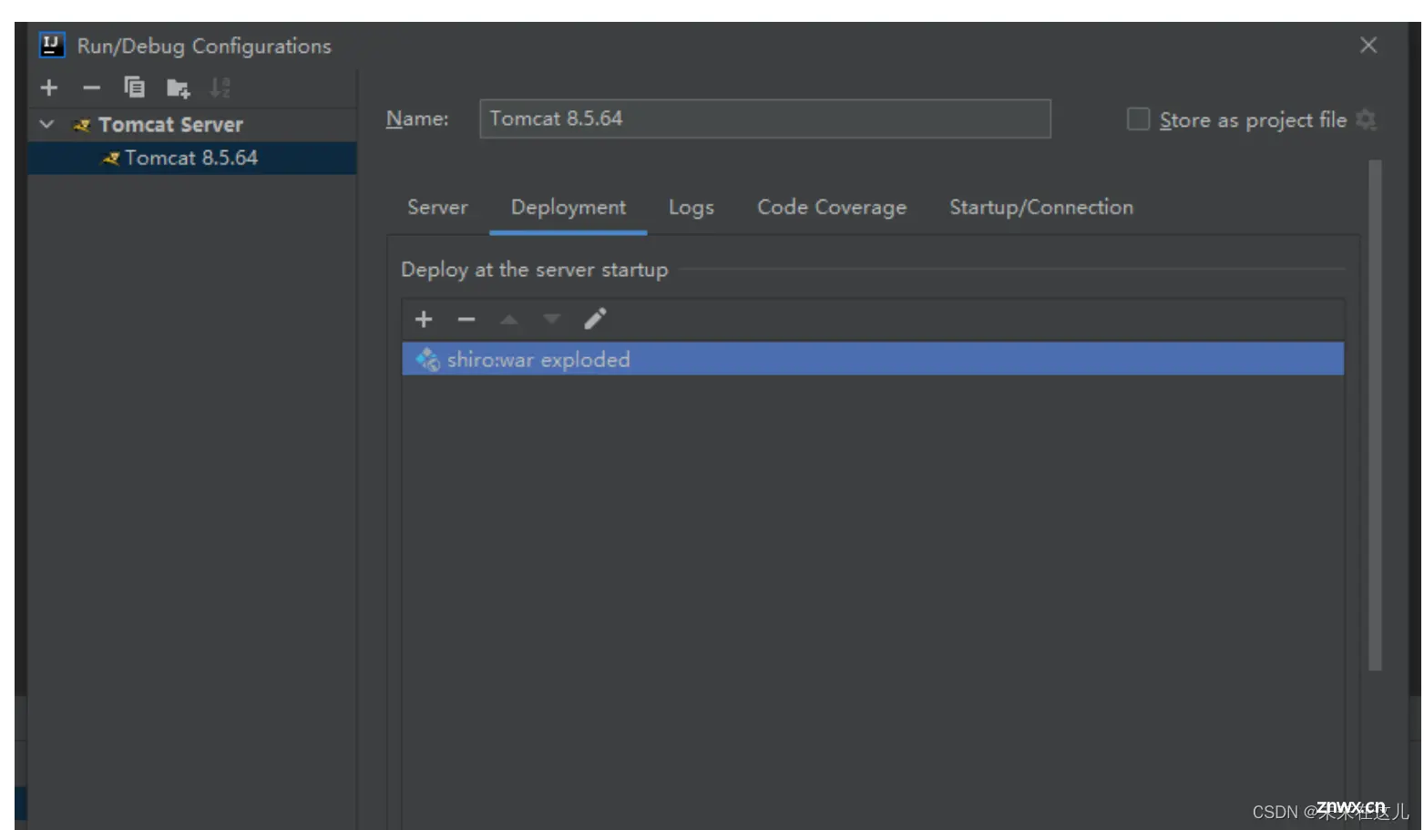Add new configuration with plus icon
1424x830 pixels.
(49, 87)
